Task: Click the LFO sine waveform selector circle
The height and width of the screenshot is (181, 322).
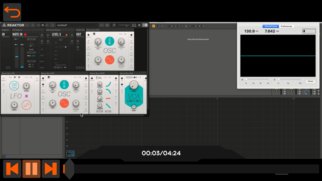Action: click(27, 105)
